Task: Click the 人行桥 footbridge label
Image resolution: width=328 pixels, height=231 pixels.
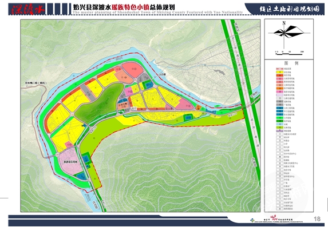Action: (x=162, y=74)
